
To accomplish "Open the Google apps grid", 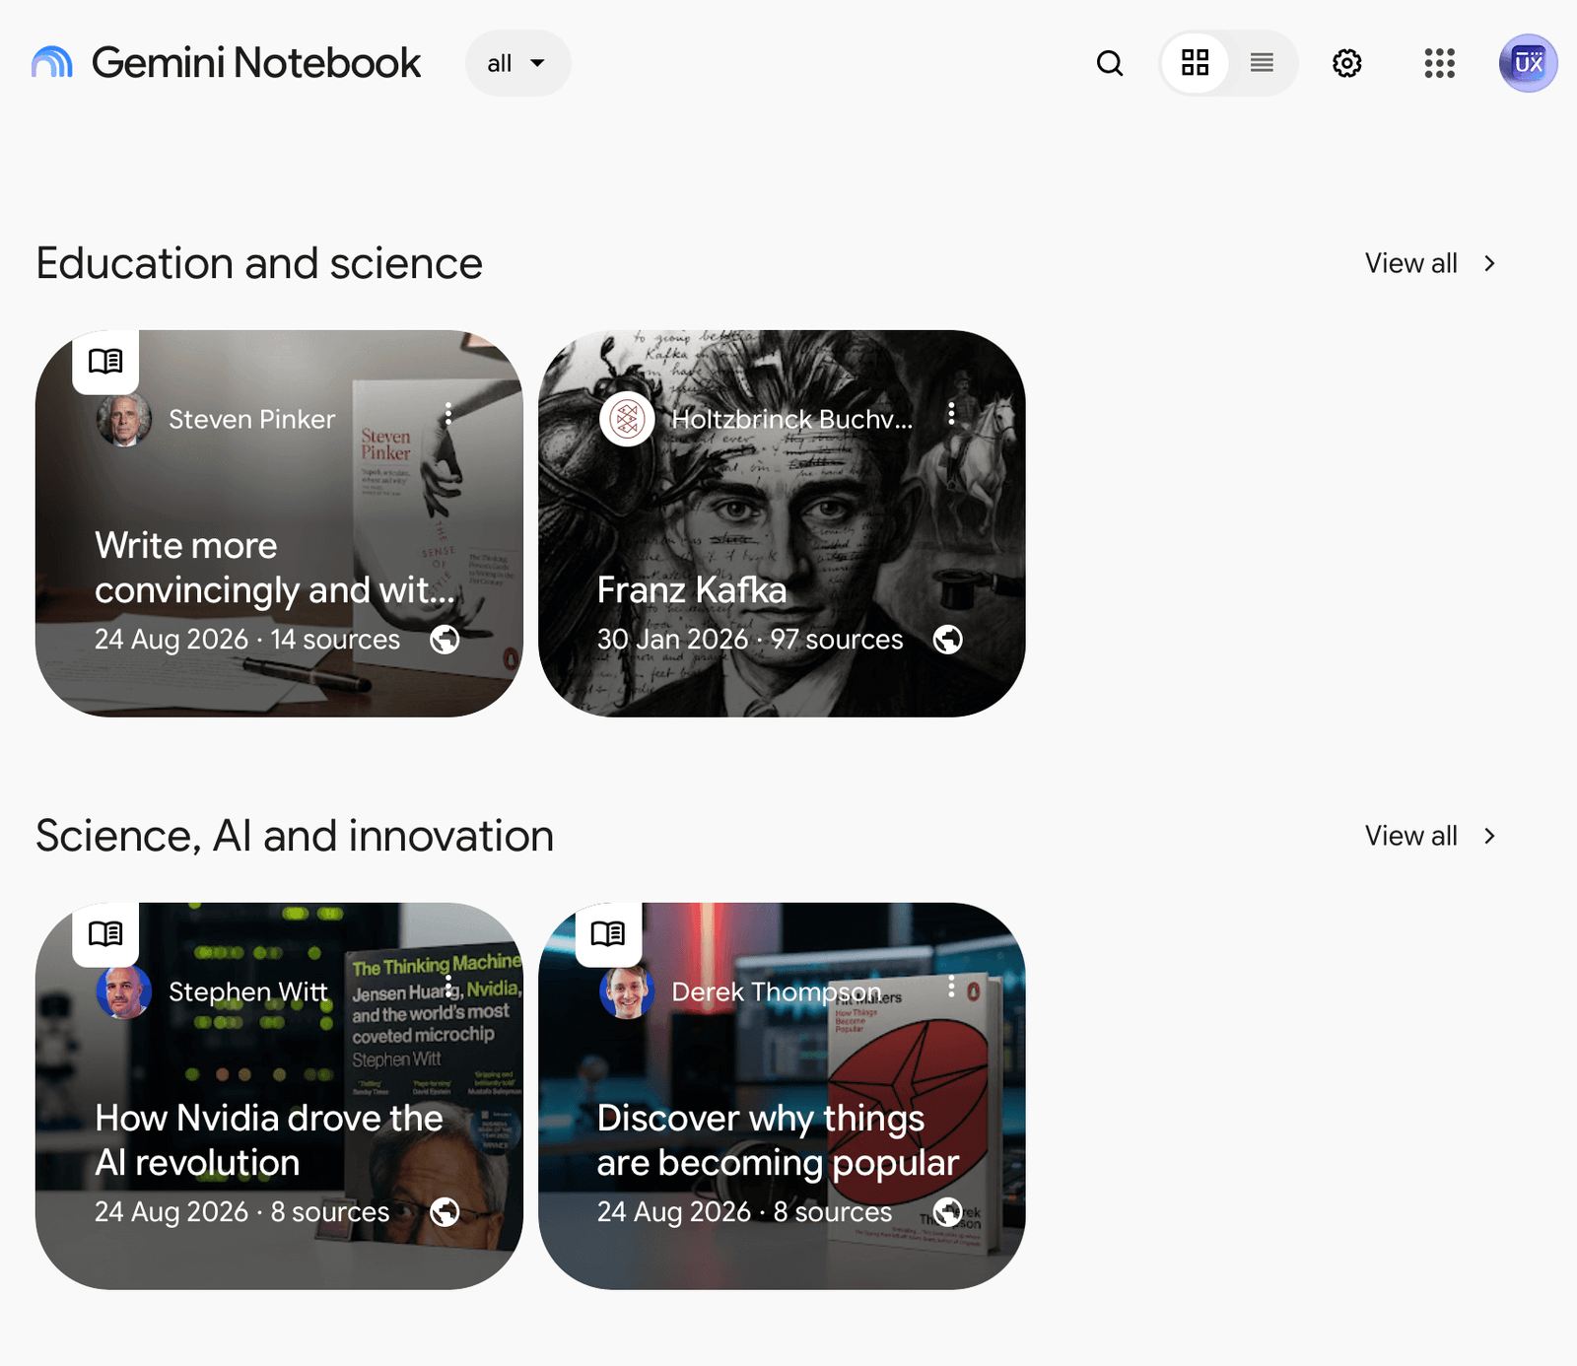I will (1440, 63).
